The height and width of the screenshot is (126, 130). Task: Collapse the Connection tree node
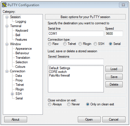[x=7, y=71]
